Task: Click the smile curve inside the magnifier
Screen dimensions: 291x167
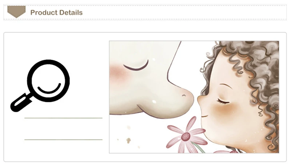Action: [x=49, y=89]
